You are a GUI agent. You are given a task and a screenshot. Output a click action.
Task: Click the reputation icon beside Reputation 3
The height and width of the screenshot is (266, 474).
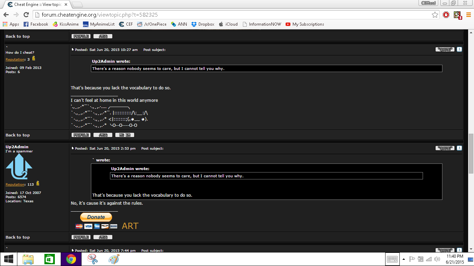pos(34,59)
